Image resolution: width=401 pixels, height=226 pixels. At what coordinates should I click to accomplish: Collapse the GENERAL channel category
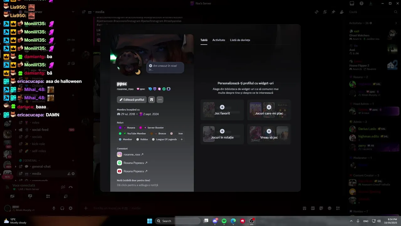tap(30, 160)
